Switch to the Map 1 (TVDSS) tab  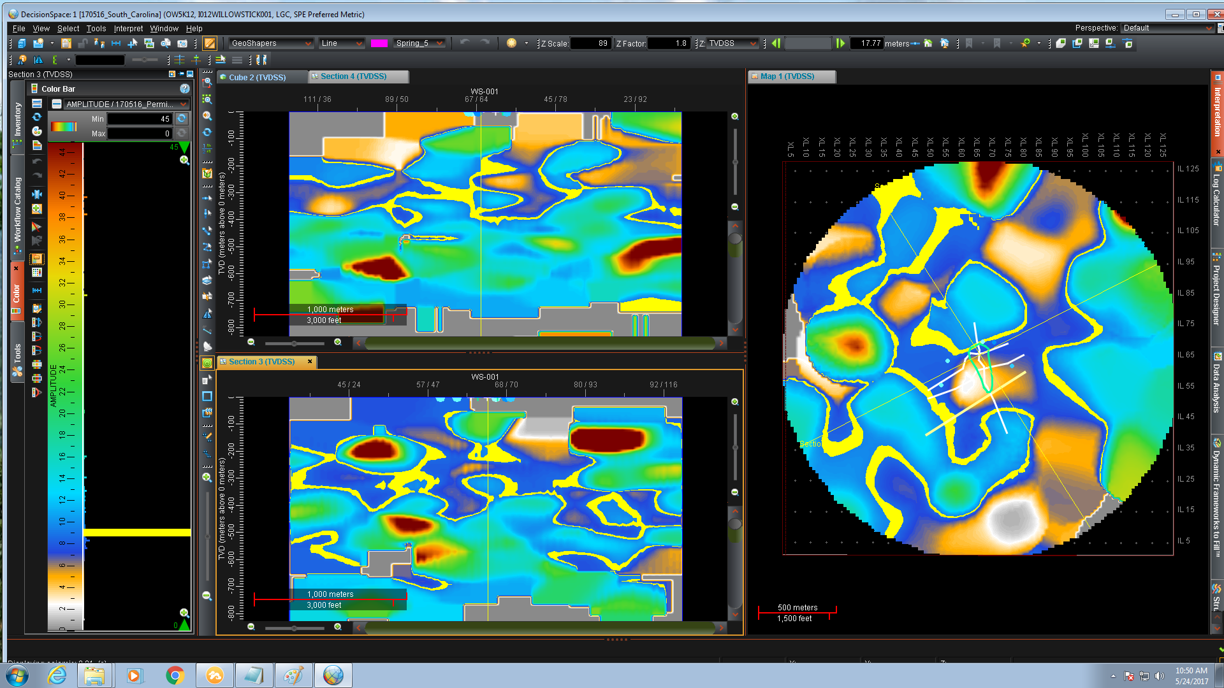[791, 76]
